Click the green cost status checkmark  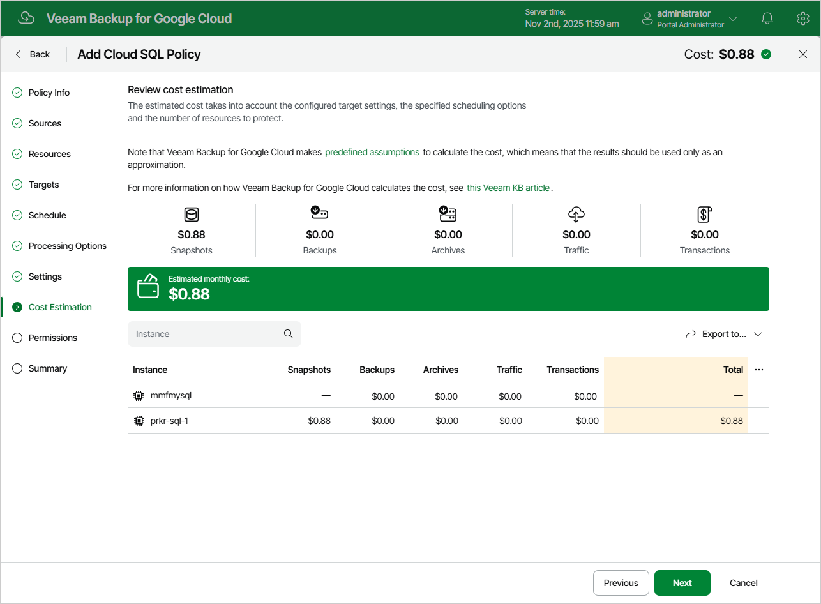(766, 54)
